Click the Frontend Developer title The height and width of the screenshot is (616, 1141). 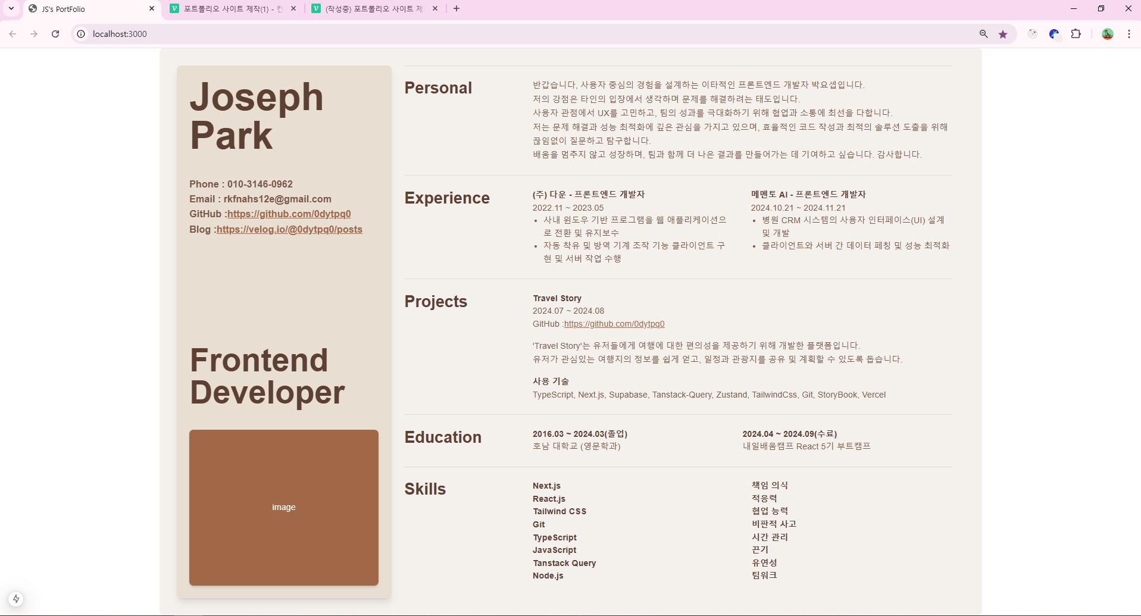(267, 376)
